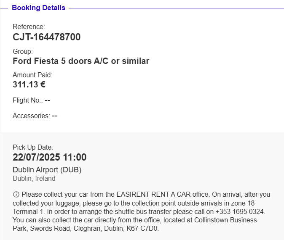This screenshot has height=240, width=284.
Task: Select the Booking Details heading
Action: 39,8
